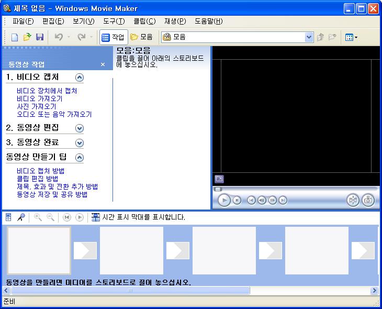The image size is (382, 309).
Task: Click 오디오 또는 음악 가져오기 link
Action: click(54, 114)
